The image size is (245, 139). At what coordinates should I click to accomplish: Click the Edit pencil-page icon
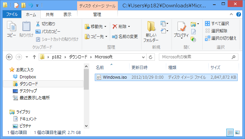tap(194, 32)
